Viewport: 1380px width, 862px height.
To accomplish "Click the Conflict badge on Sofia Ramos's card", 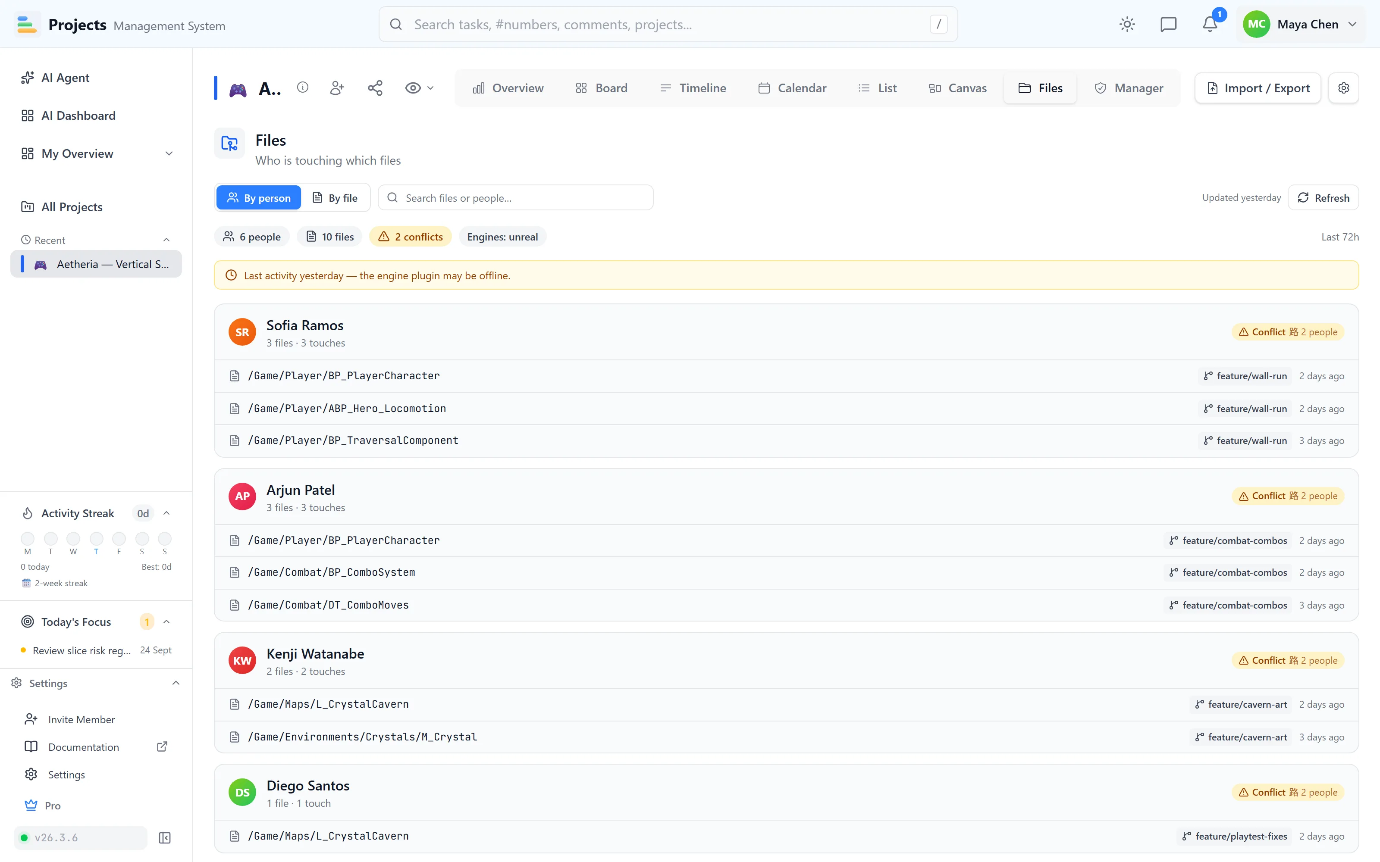I will (x=1288, y=332).
